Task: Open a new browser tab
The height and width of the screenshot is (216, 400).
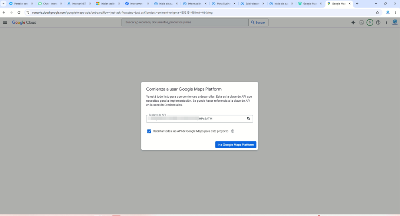Action: point(357,4)
